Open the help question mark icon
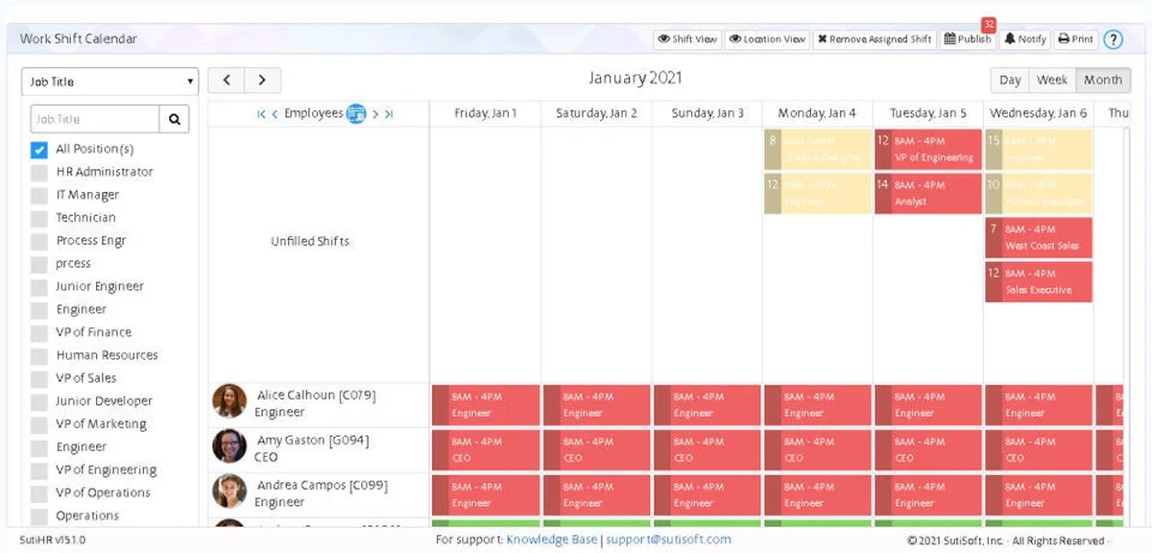 coord(1113,39)
